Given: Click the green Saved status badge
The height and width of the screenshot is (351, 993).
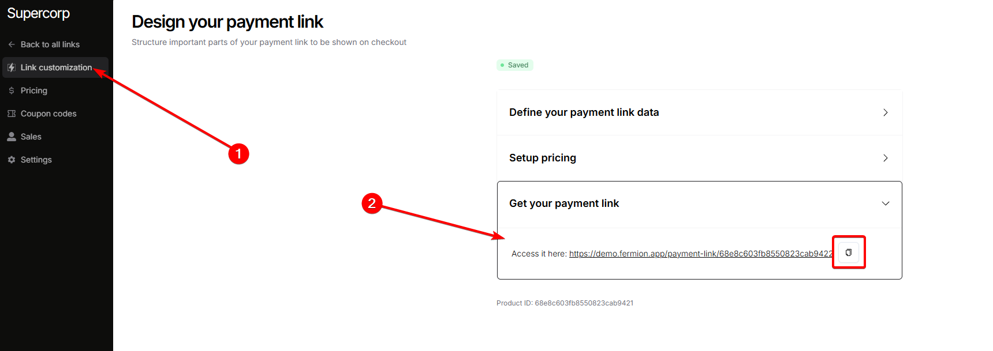Looking at the screenshot, I should click(514, 65).
